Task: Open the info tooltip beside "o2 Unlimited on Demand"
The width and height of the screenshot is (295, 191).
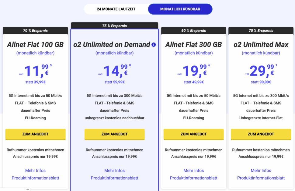Action: 154,45
